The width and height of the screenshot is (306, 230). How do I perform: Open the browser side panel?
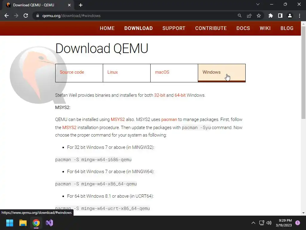[280, 16]
